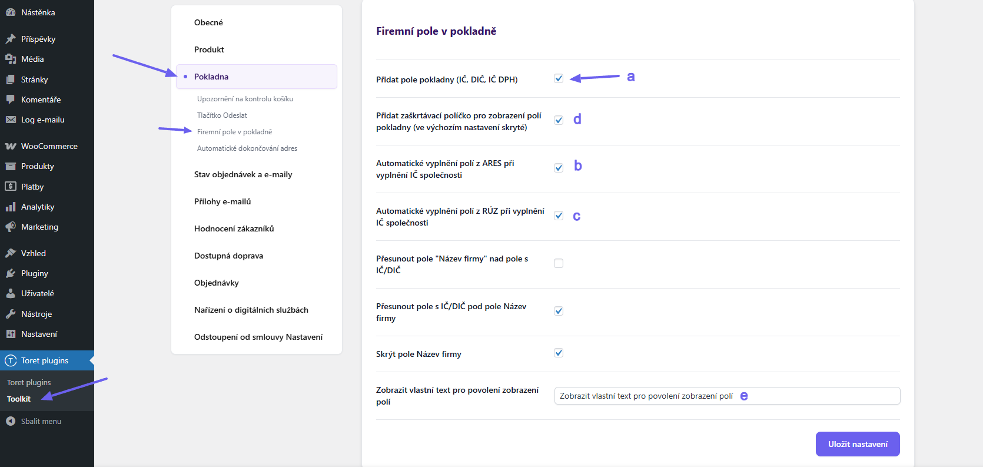This screenshot has height=467, width=983.
Task: Uncheck Přidat pole pokladny checkbox
Action: pos(559,79)
